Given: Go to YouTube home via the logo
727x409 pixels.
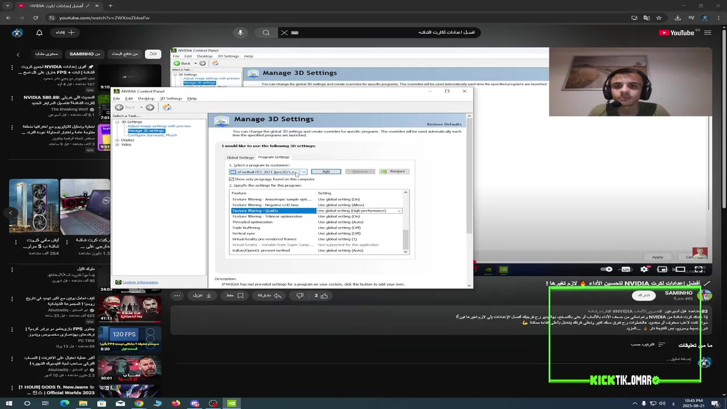Looking at the screenshot, I should coord(677,32).
